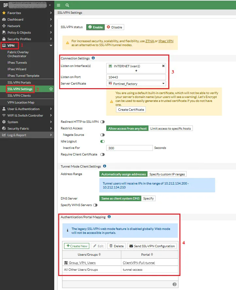Open SSL-VPN Clients menu item
The height and width of the screenshot is (290, 236).
tap(19, 96)
